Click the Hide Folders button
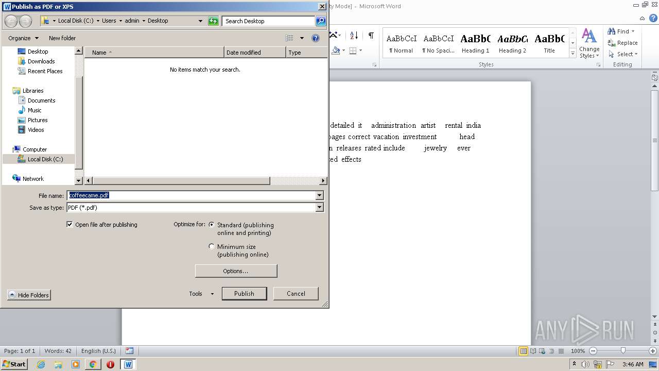Image resolution: width=659 pixels, height=371 pixels. 29,295
